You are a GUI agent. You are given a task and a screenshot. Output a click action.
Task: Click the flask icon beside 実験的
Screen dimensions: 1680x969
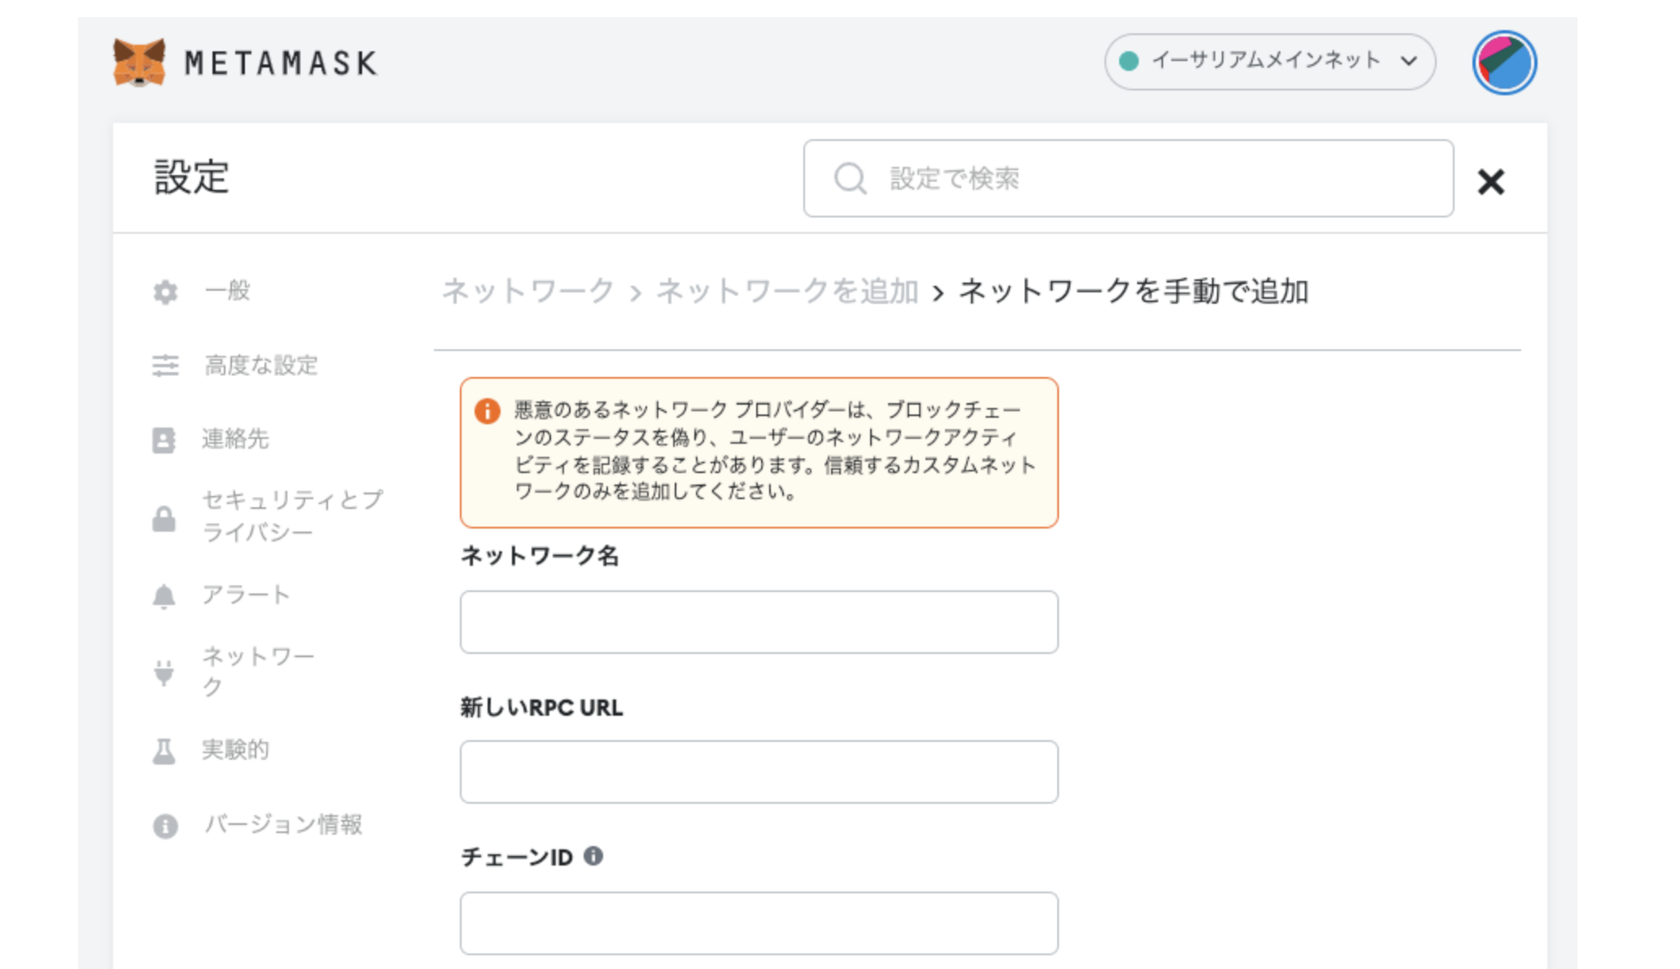tap(164, 751)
